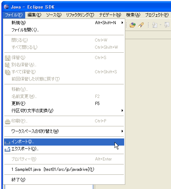Image resolution: width=171 pixels, height=189 pixels.
Task: Open the ソース(S) menu
Action: click(54, 15)
